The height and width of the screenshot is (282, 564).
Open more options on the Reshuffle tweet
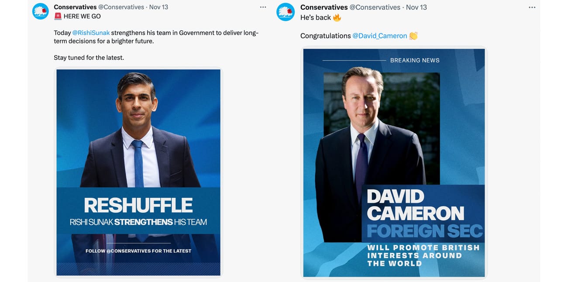[263, 7]
